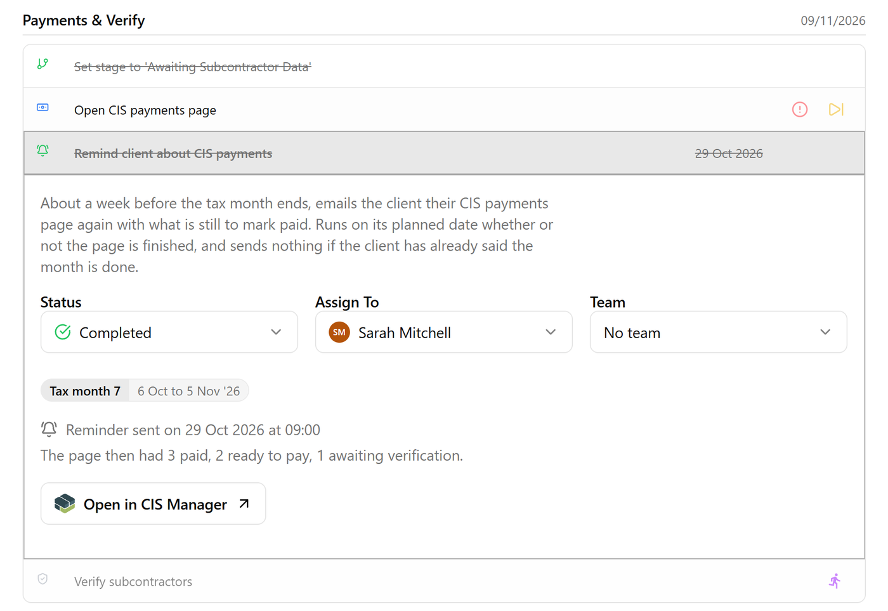The width and height of the screenshot is (888, 611).
Task: Expand the Verify subcontractors task
Action: pyautogui.click(x=444, y=581)
